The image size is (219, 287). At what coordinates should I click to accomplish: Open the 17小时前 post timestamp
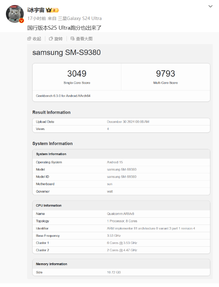[x=37, y=18]
